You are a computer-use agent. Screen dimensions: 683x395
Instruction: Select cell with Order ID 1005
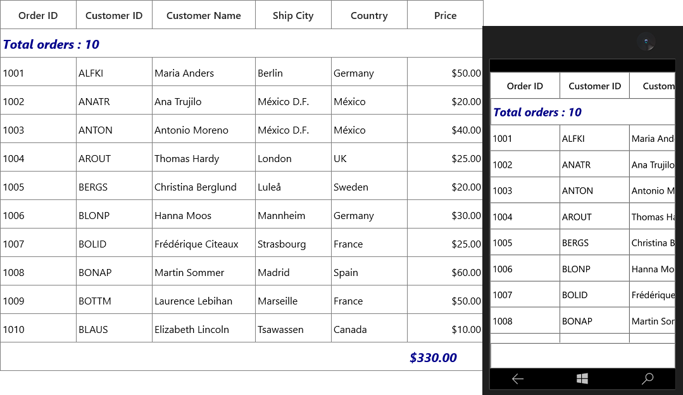(38, 185)
